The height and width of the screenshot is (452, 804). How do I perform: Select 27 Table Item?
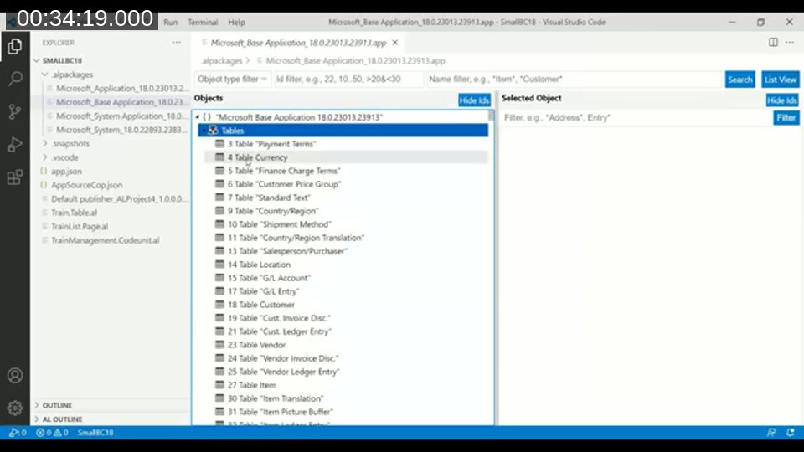[346, 385]
